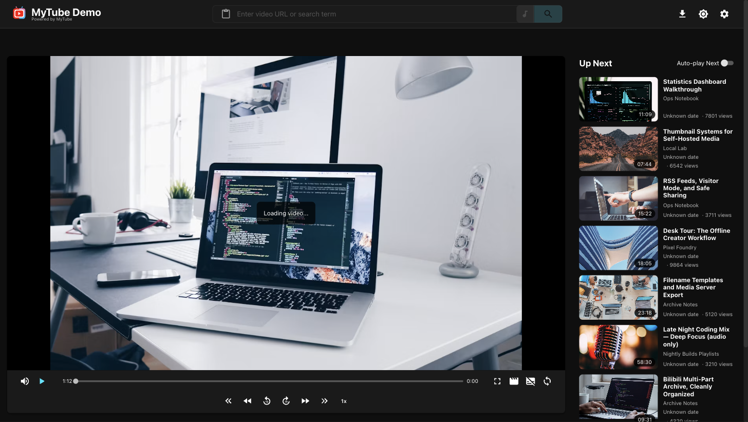Viewport: 748px width, 422px height.
Task: Open the downloads icon in the header
Action: tap(682, 14)
